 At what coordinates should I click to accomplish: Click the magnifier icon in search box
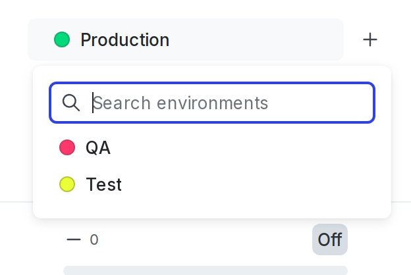[70, 103]
